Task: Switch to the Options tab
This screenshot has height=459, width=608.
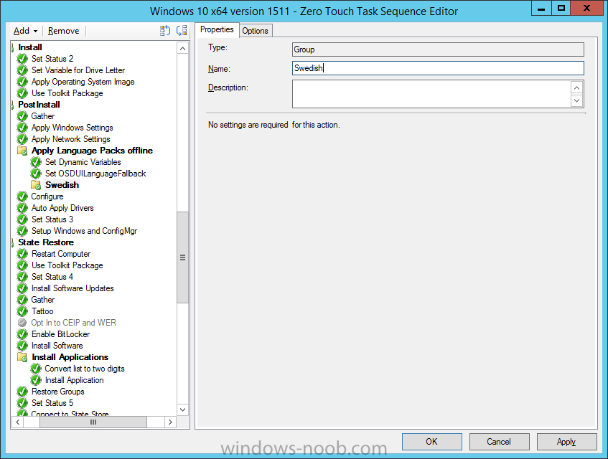Action: coord(255,31)
